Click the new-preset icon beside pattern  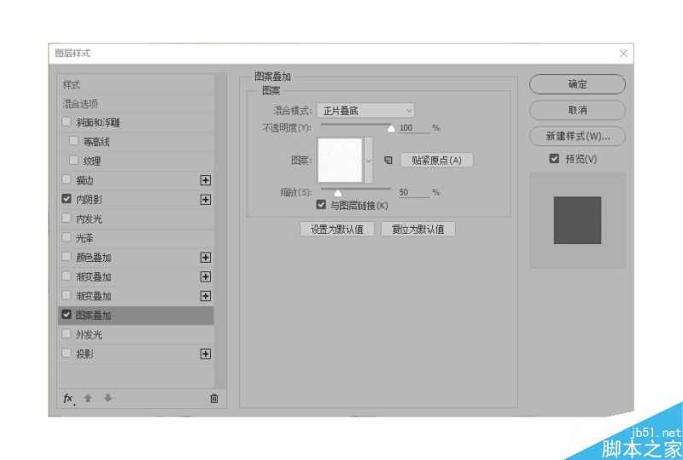[388, 160]
